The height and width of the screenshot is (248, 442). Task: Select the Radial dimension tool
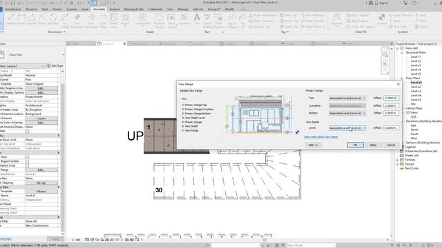pyautogui.click(x=42, y=20)
